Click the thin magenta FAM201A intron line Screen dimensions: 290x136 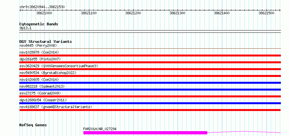[x=244, y=132]
